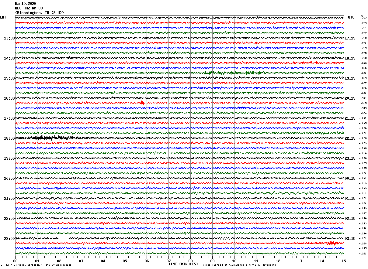Screen dimensions: 368x269
Task: Click the '21:15' UTC time label
Action: (350, 118)
